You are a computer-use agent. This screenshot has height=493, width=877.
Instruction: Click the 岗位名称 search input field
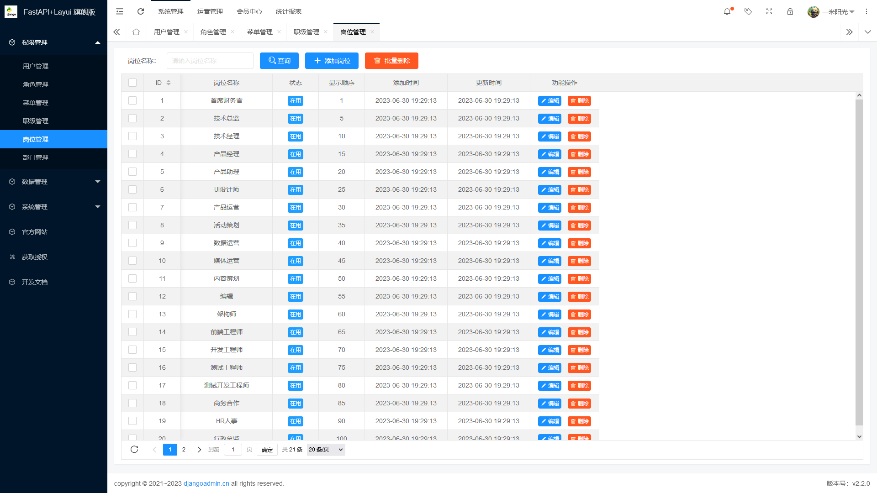pyautogui.click(x=210, y=60)
